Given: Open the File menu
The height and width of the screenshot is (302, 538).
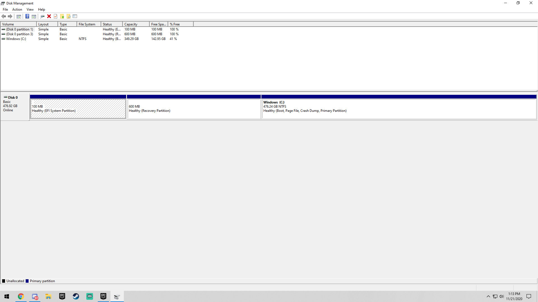Looking at the screenshot, I should click(5, 10).
